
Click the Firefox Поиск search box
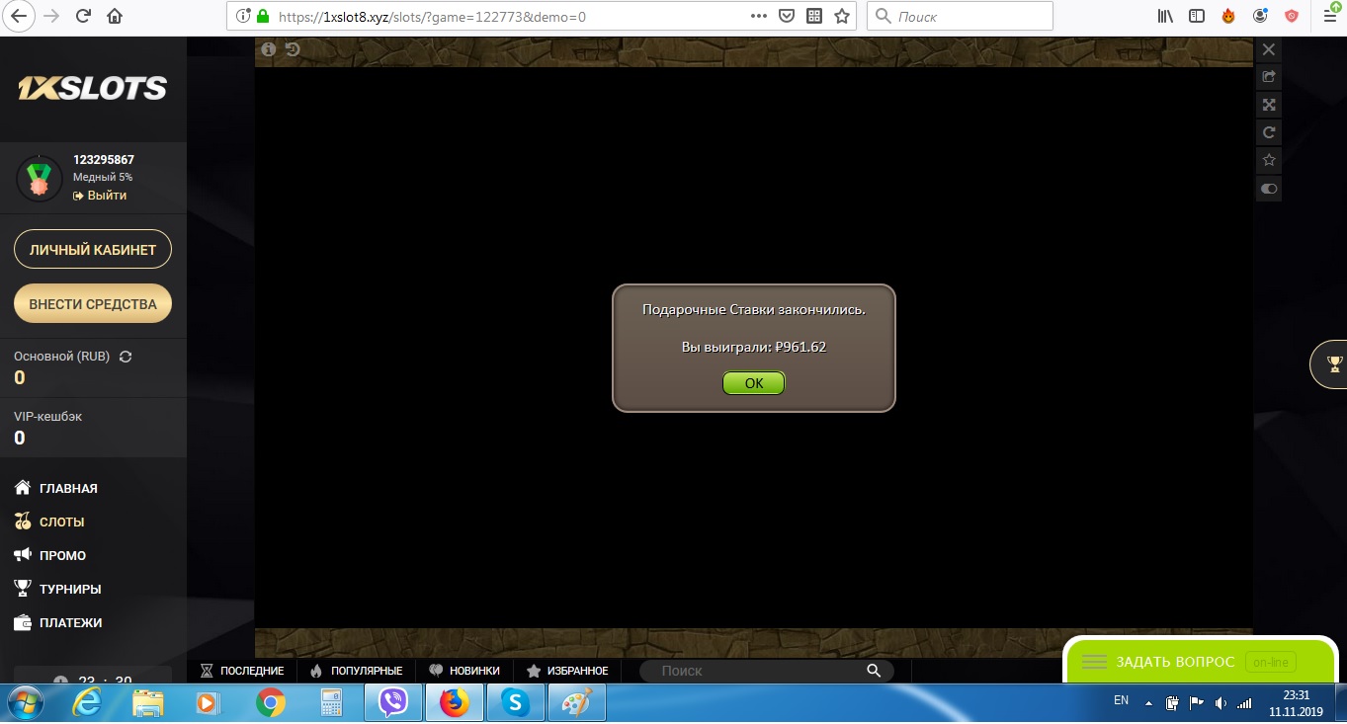click(960, 16)
